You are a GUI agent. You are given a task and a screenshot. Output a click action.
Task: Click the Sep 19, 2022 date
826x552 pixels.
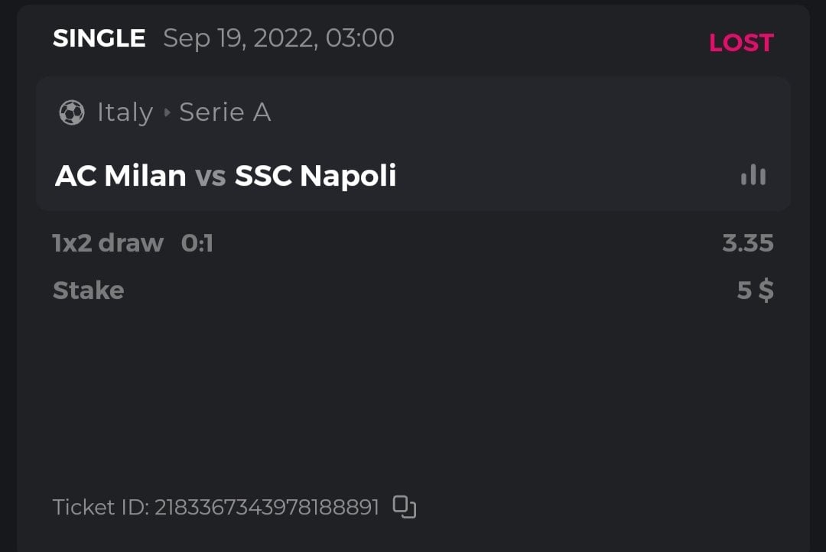[x=240, y=38]
